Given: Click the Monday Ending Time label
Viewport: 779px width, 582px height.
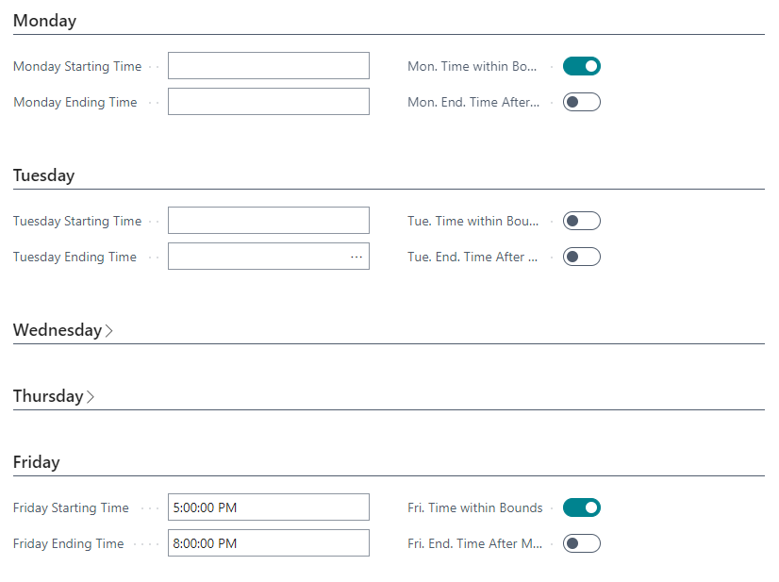Looking at the screenshot, I should click(x=75, y=102).
